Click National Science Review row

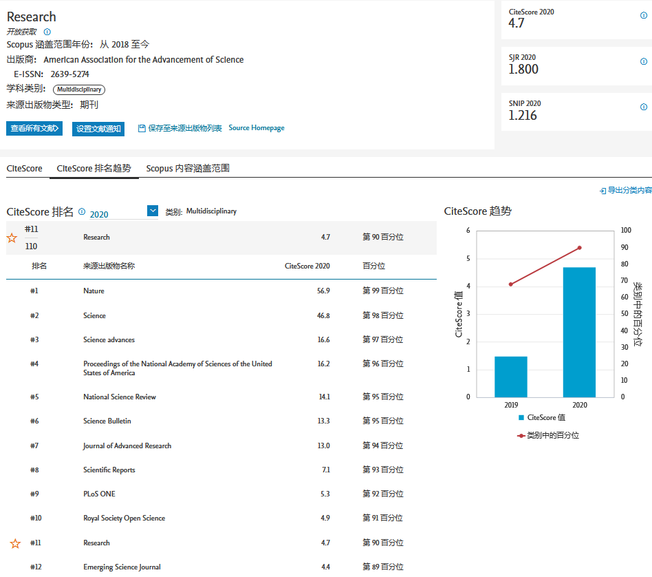point(221,397)
